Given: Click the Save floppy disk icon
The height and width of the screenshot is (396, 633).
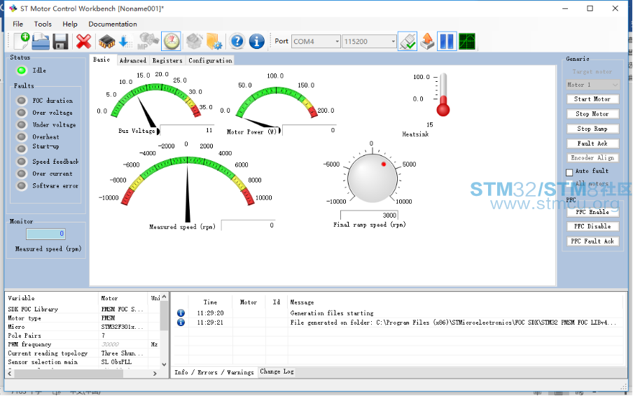Looking at the screenshot, I should pos(60,41).
